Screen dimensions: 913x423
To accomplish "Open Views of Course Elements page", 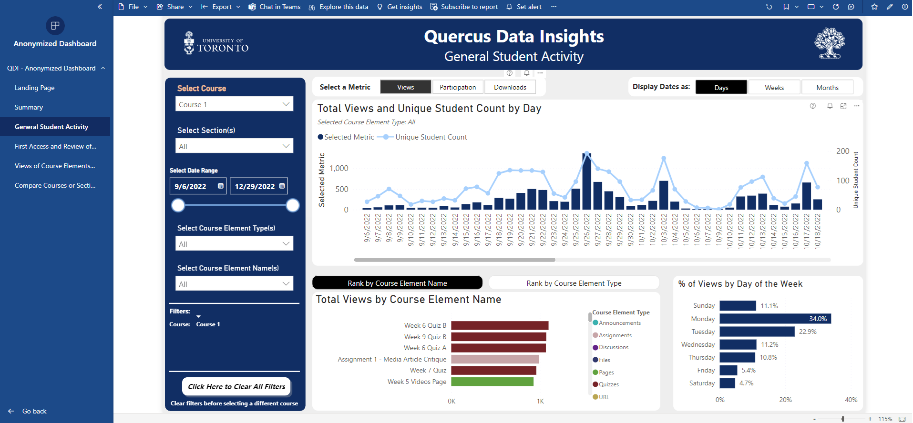I will 55,166.
